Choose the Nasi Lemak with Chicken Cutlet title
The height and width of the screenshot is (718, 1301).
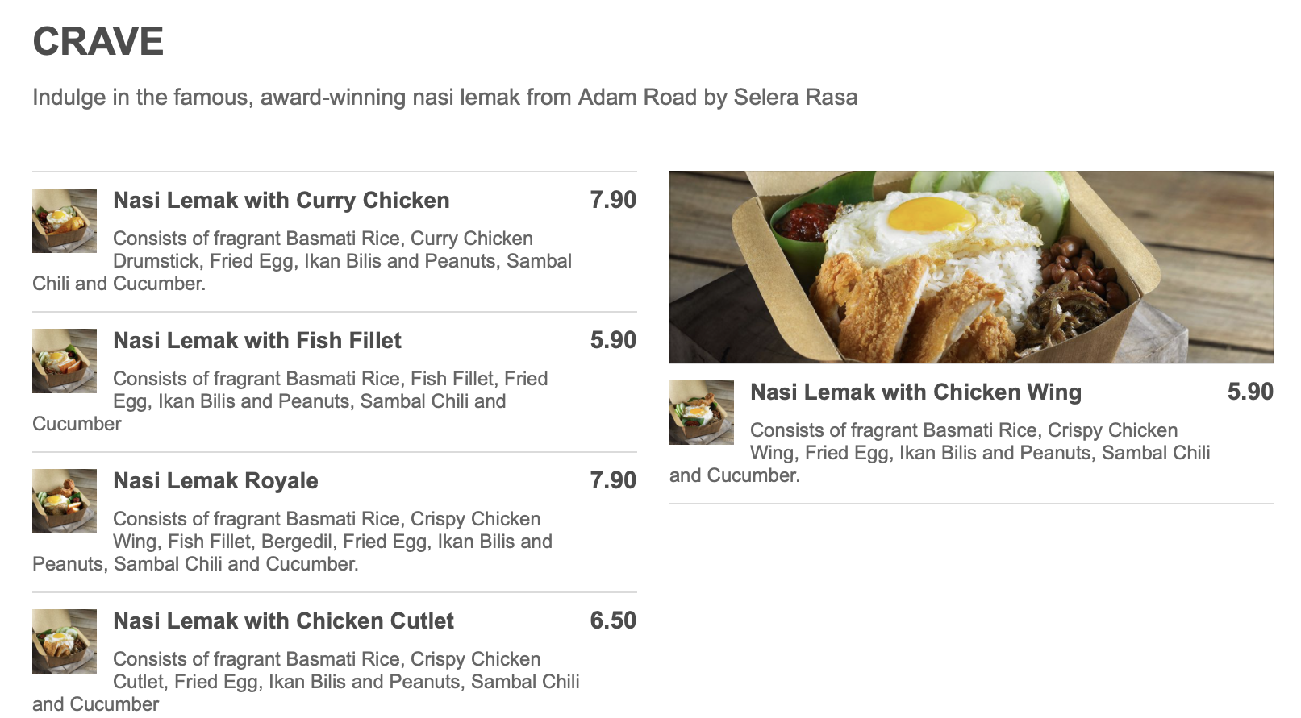(283, 621)
